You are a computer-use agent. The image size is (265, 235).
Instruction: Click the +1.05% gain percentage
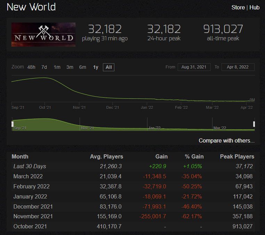pos(192,166)
